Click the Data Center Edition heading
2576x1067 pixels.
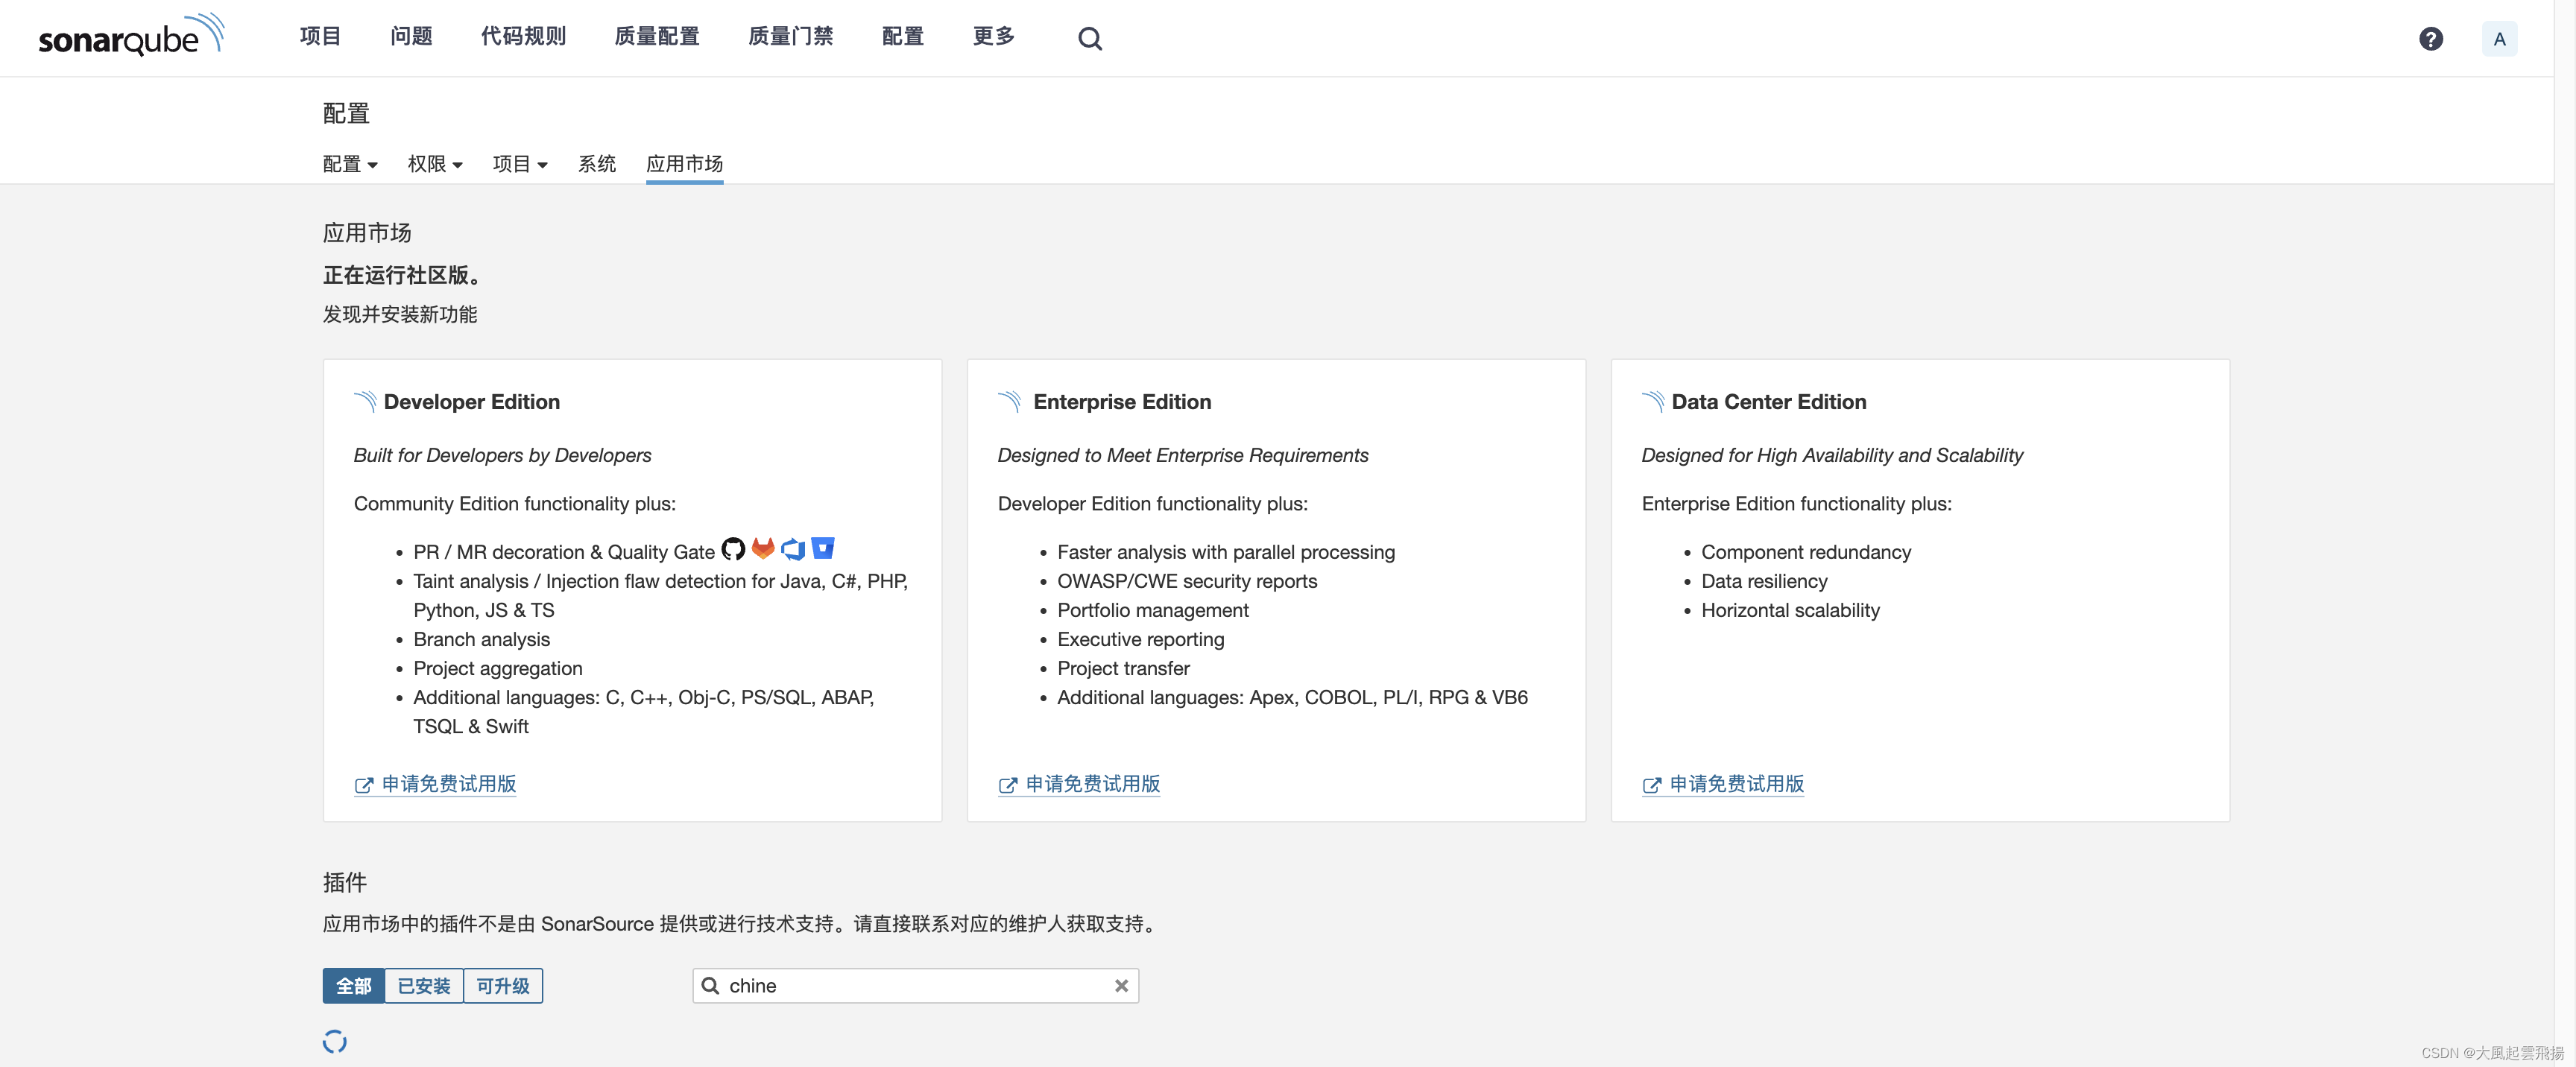(x=1769, y=402)
